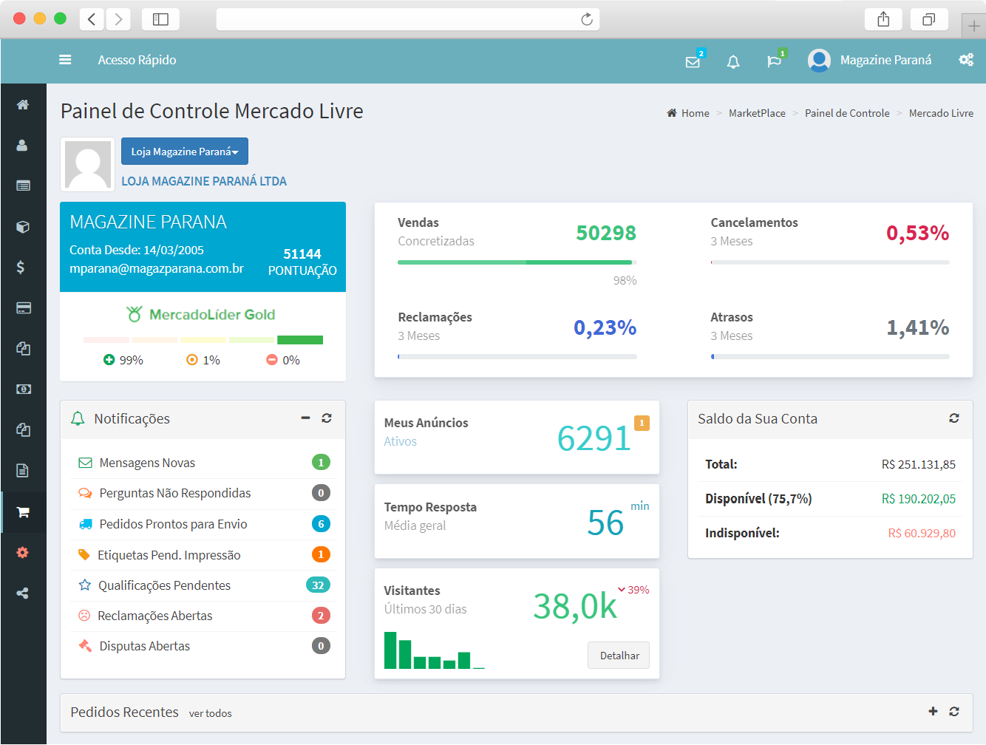Click the 6291 active listings value
Viewport: 986px width, 745px height.
click(x=594, y=438)
